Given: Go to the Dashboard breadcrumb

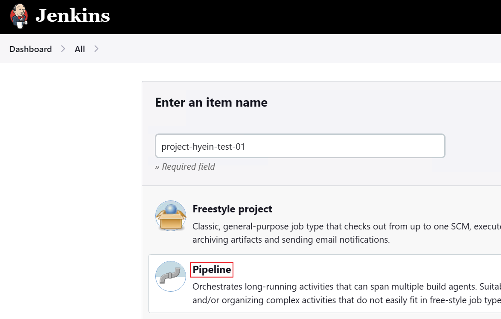Looking at the screenshot, I should click(x=30, y=49).
